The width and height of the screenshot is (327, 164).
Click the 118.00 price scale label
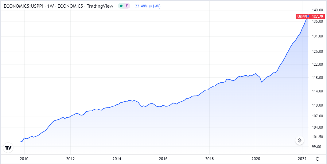pyautogui.click(x=317, y=78)
